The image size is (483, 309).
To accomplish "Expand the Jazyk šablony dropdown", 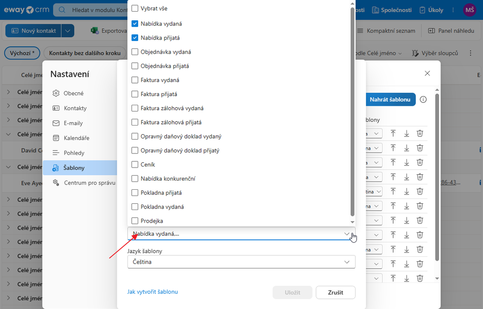I will click(x=241, y=262).
